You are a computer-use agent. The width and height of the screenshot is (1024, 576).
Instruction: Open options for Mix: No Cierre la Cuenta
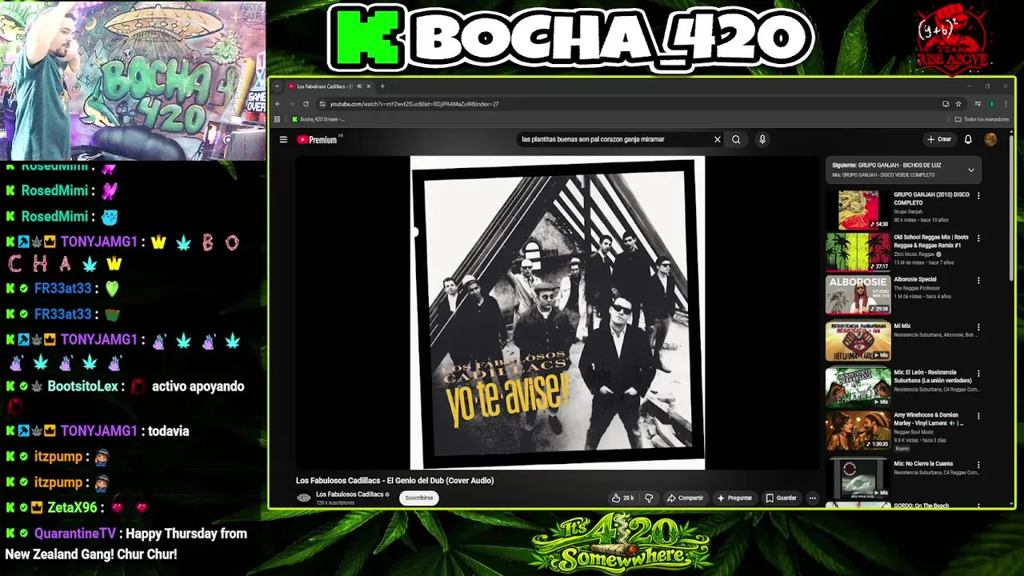pos(978,464)
